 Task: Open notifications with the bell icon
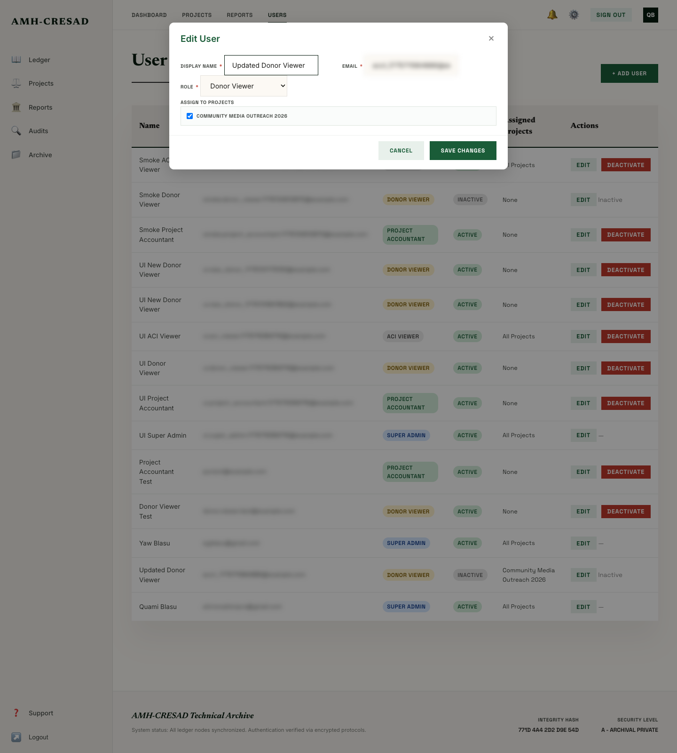point(552,15)
